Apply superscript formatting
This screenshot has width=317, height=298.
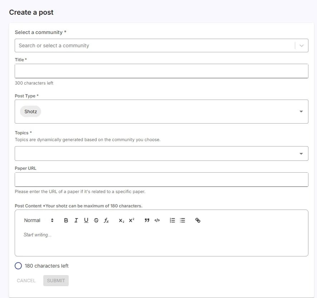(x=131, y=220)
